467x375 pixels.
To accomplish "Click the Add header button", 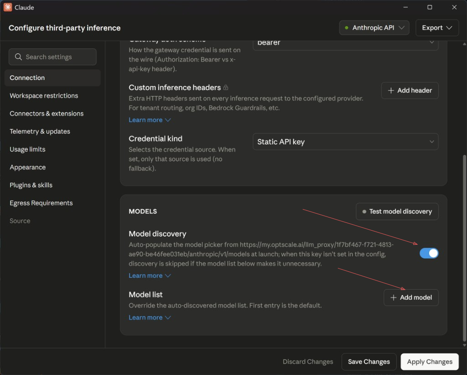I will pyautogui.click(x=410, y=90).
